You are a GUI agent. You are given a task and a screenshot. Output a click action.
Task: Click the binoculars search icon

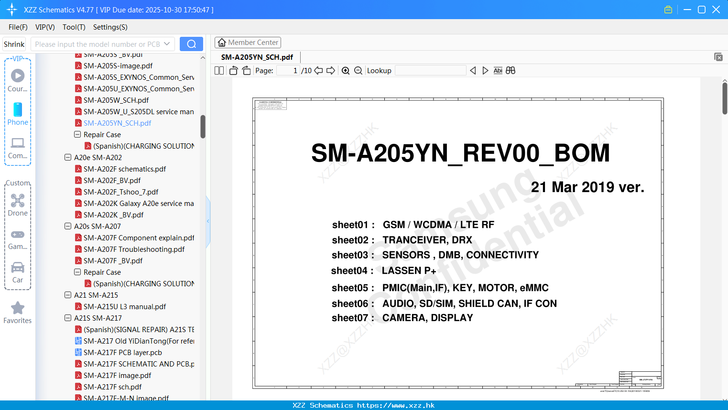coord(511,71)
